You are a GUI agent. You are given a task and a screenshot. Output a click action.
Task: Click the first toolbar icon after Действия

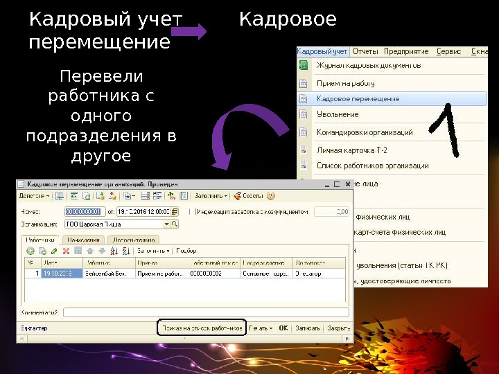(60, 196)
